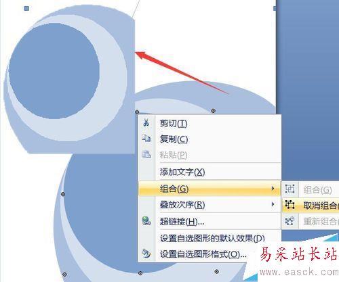Screen dimensions: 339x282
Task: Click the Copy icon in context menu
Action: [x=146, y=138]
